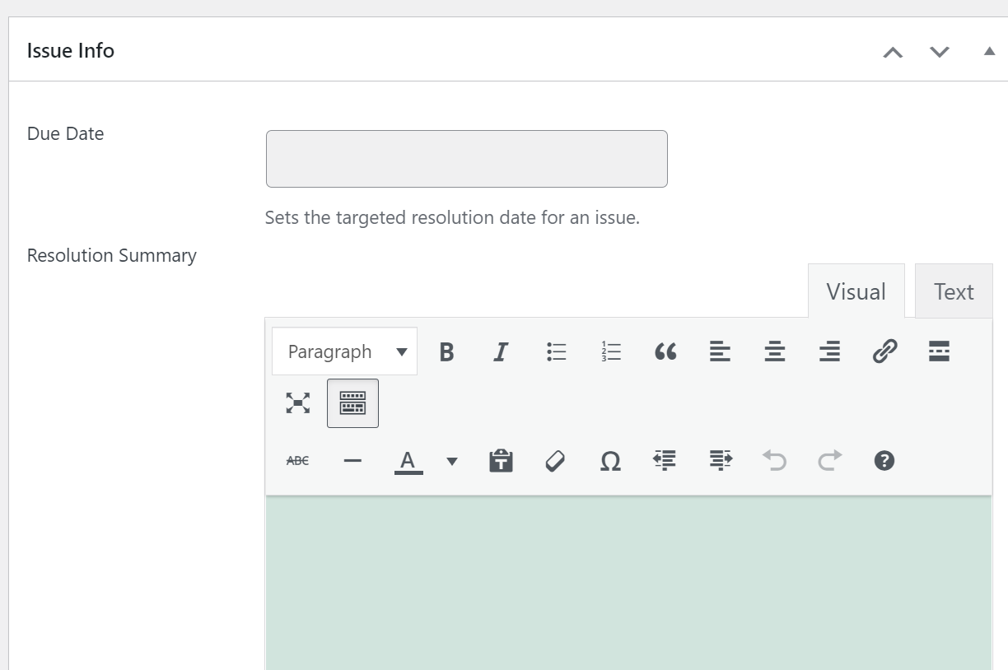Apply Italic formatting to text
1008x670 pixels.
(500, 352)
